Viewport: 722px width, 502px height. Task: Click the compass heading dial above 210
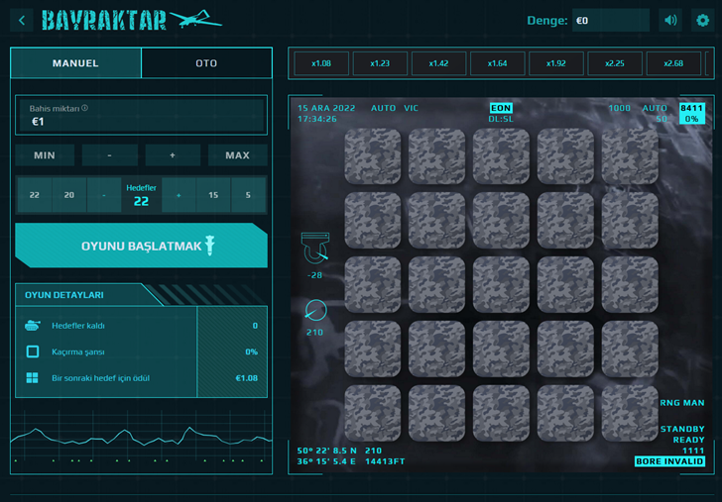[315, 310]
